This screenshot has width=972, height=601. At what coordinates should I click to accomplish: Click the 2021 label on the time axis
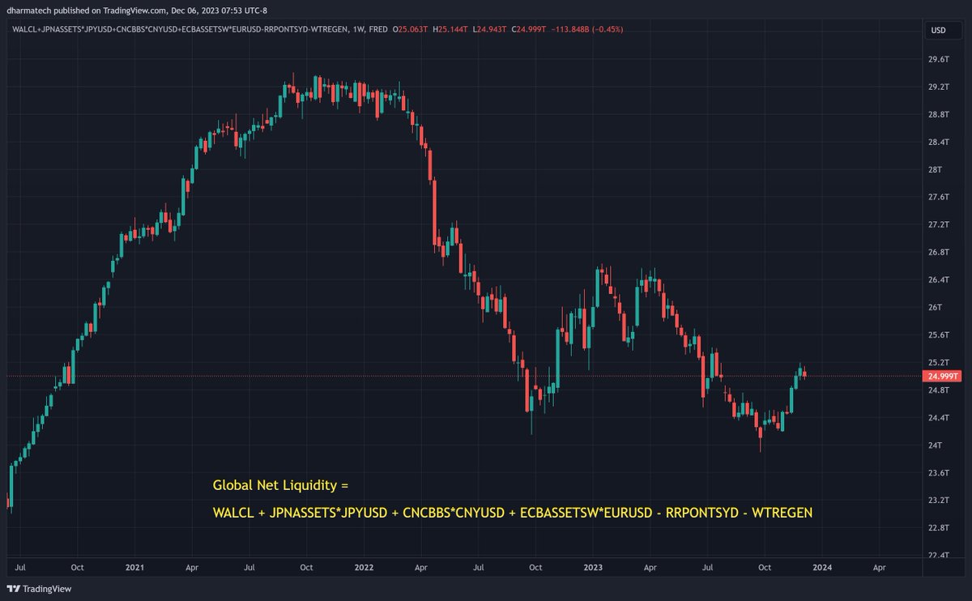(134, 568)
